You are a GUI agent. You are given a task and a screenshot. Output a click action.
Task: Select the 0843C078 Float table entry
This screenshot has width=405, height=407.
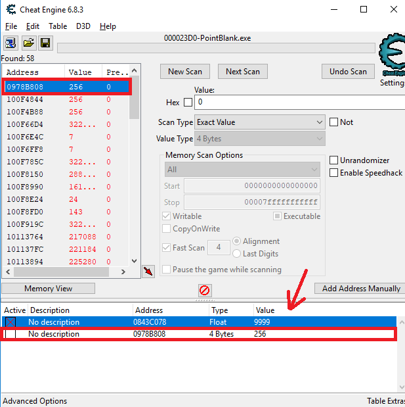coord(199,322)
